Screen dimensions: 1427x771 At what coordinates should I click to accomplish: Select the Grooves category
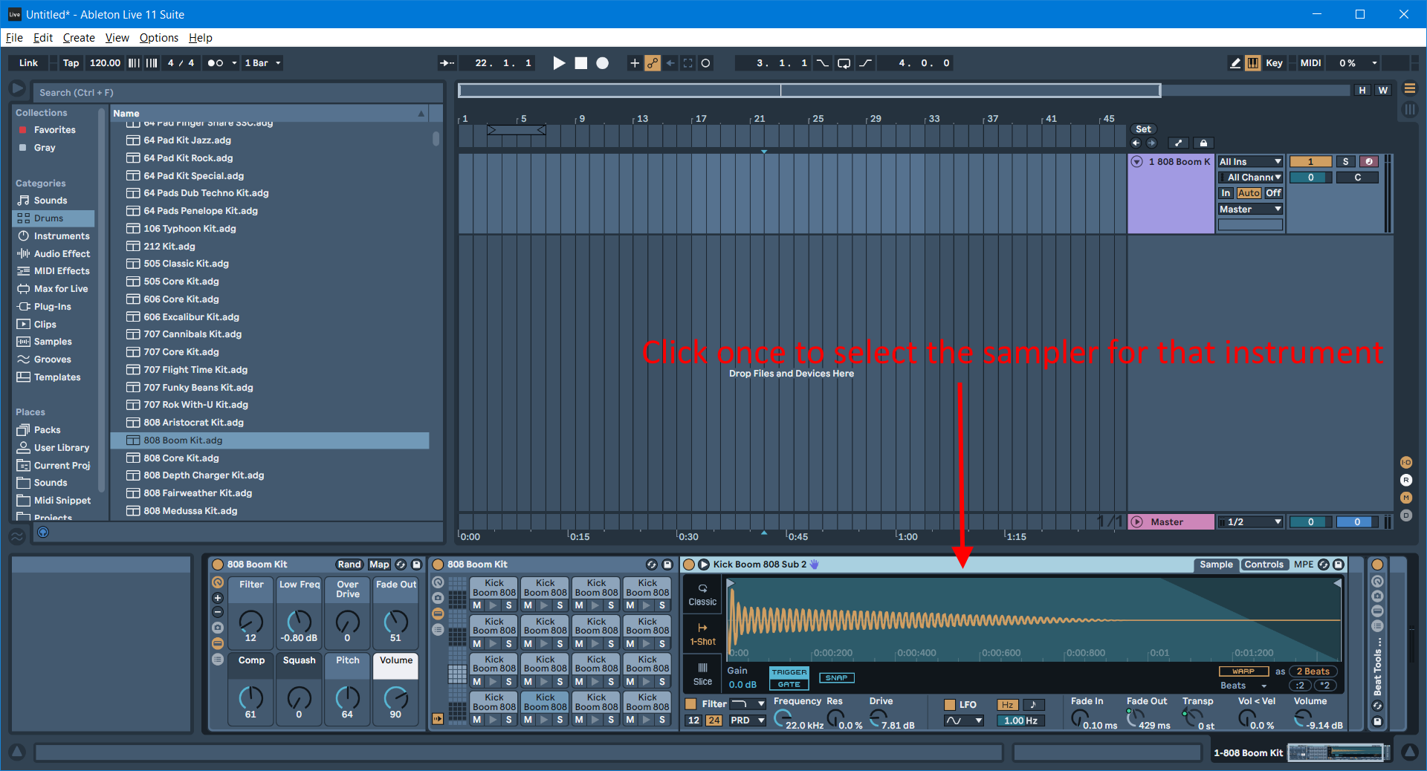(52, 360)
